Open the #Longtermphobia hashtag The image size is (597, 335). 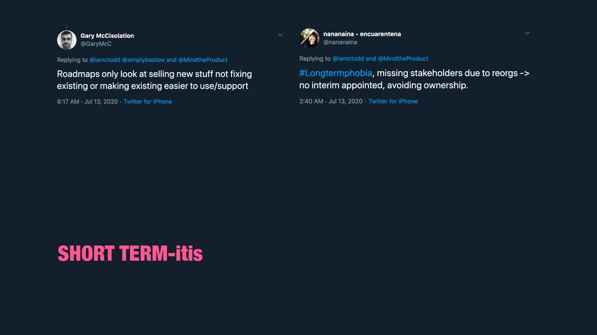335,73
